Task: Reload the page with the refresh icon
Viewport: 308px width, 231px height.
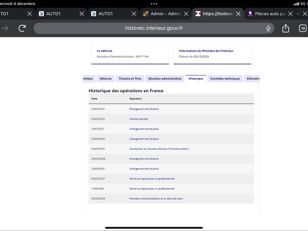Action: (x=22, y=28)
